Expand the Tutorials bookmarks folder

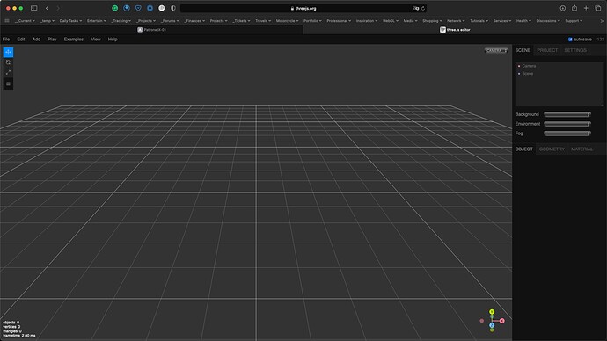479,21
